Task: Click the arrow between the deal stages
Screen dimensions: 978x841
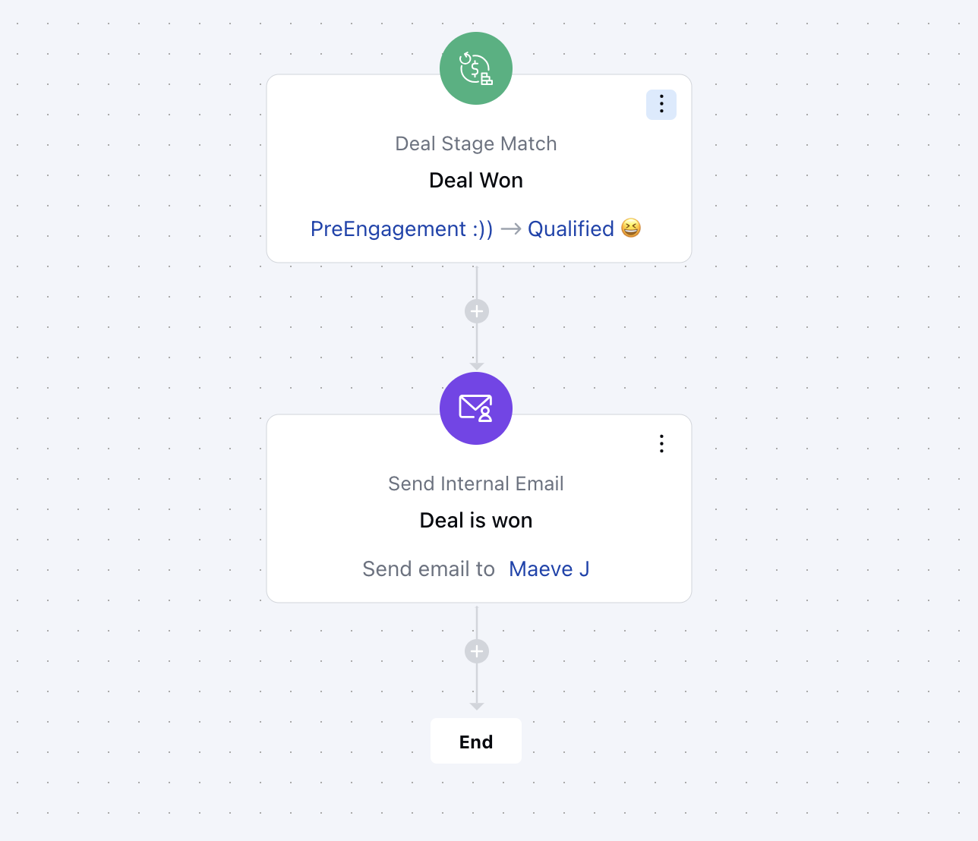Action: coord(511,228)
